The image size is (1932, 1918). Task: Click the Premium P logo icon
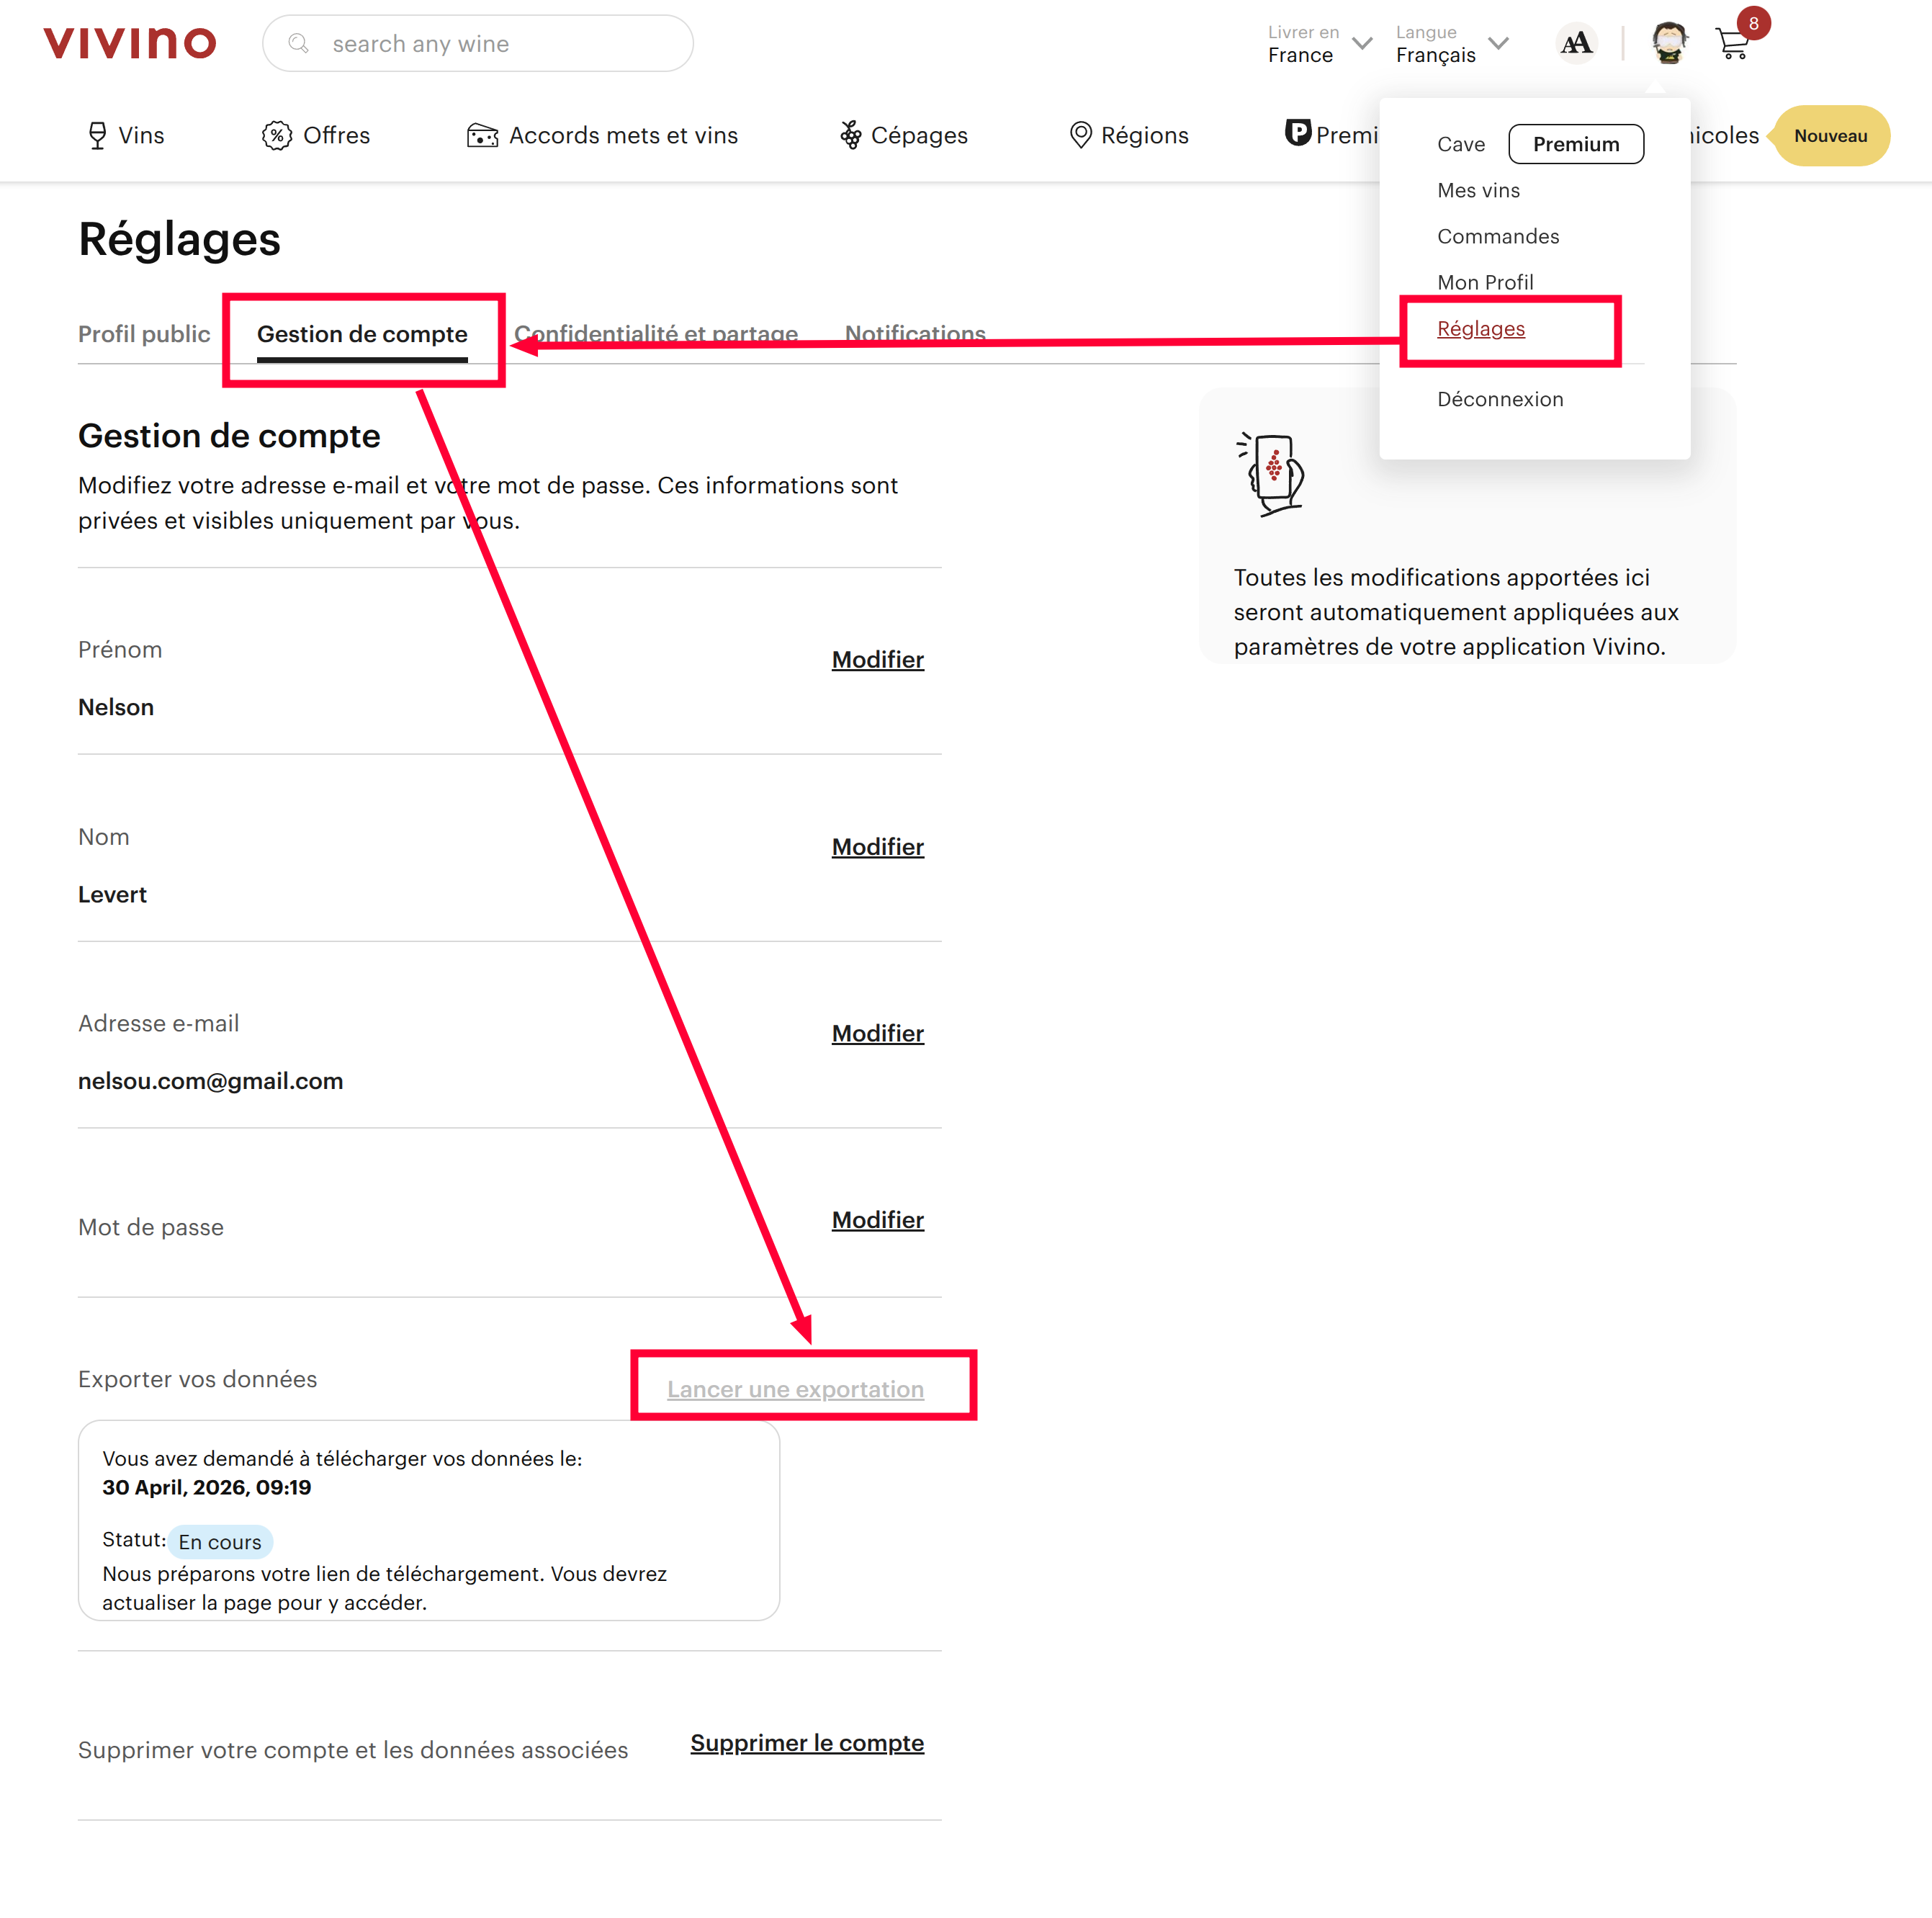click(1297, 132)
